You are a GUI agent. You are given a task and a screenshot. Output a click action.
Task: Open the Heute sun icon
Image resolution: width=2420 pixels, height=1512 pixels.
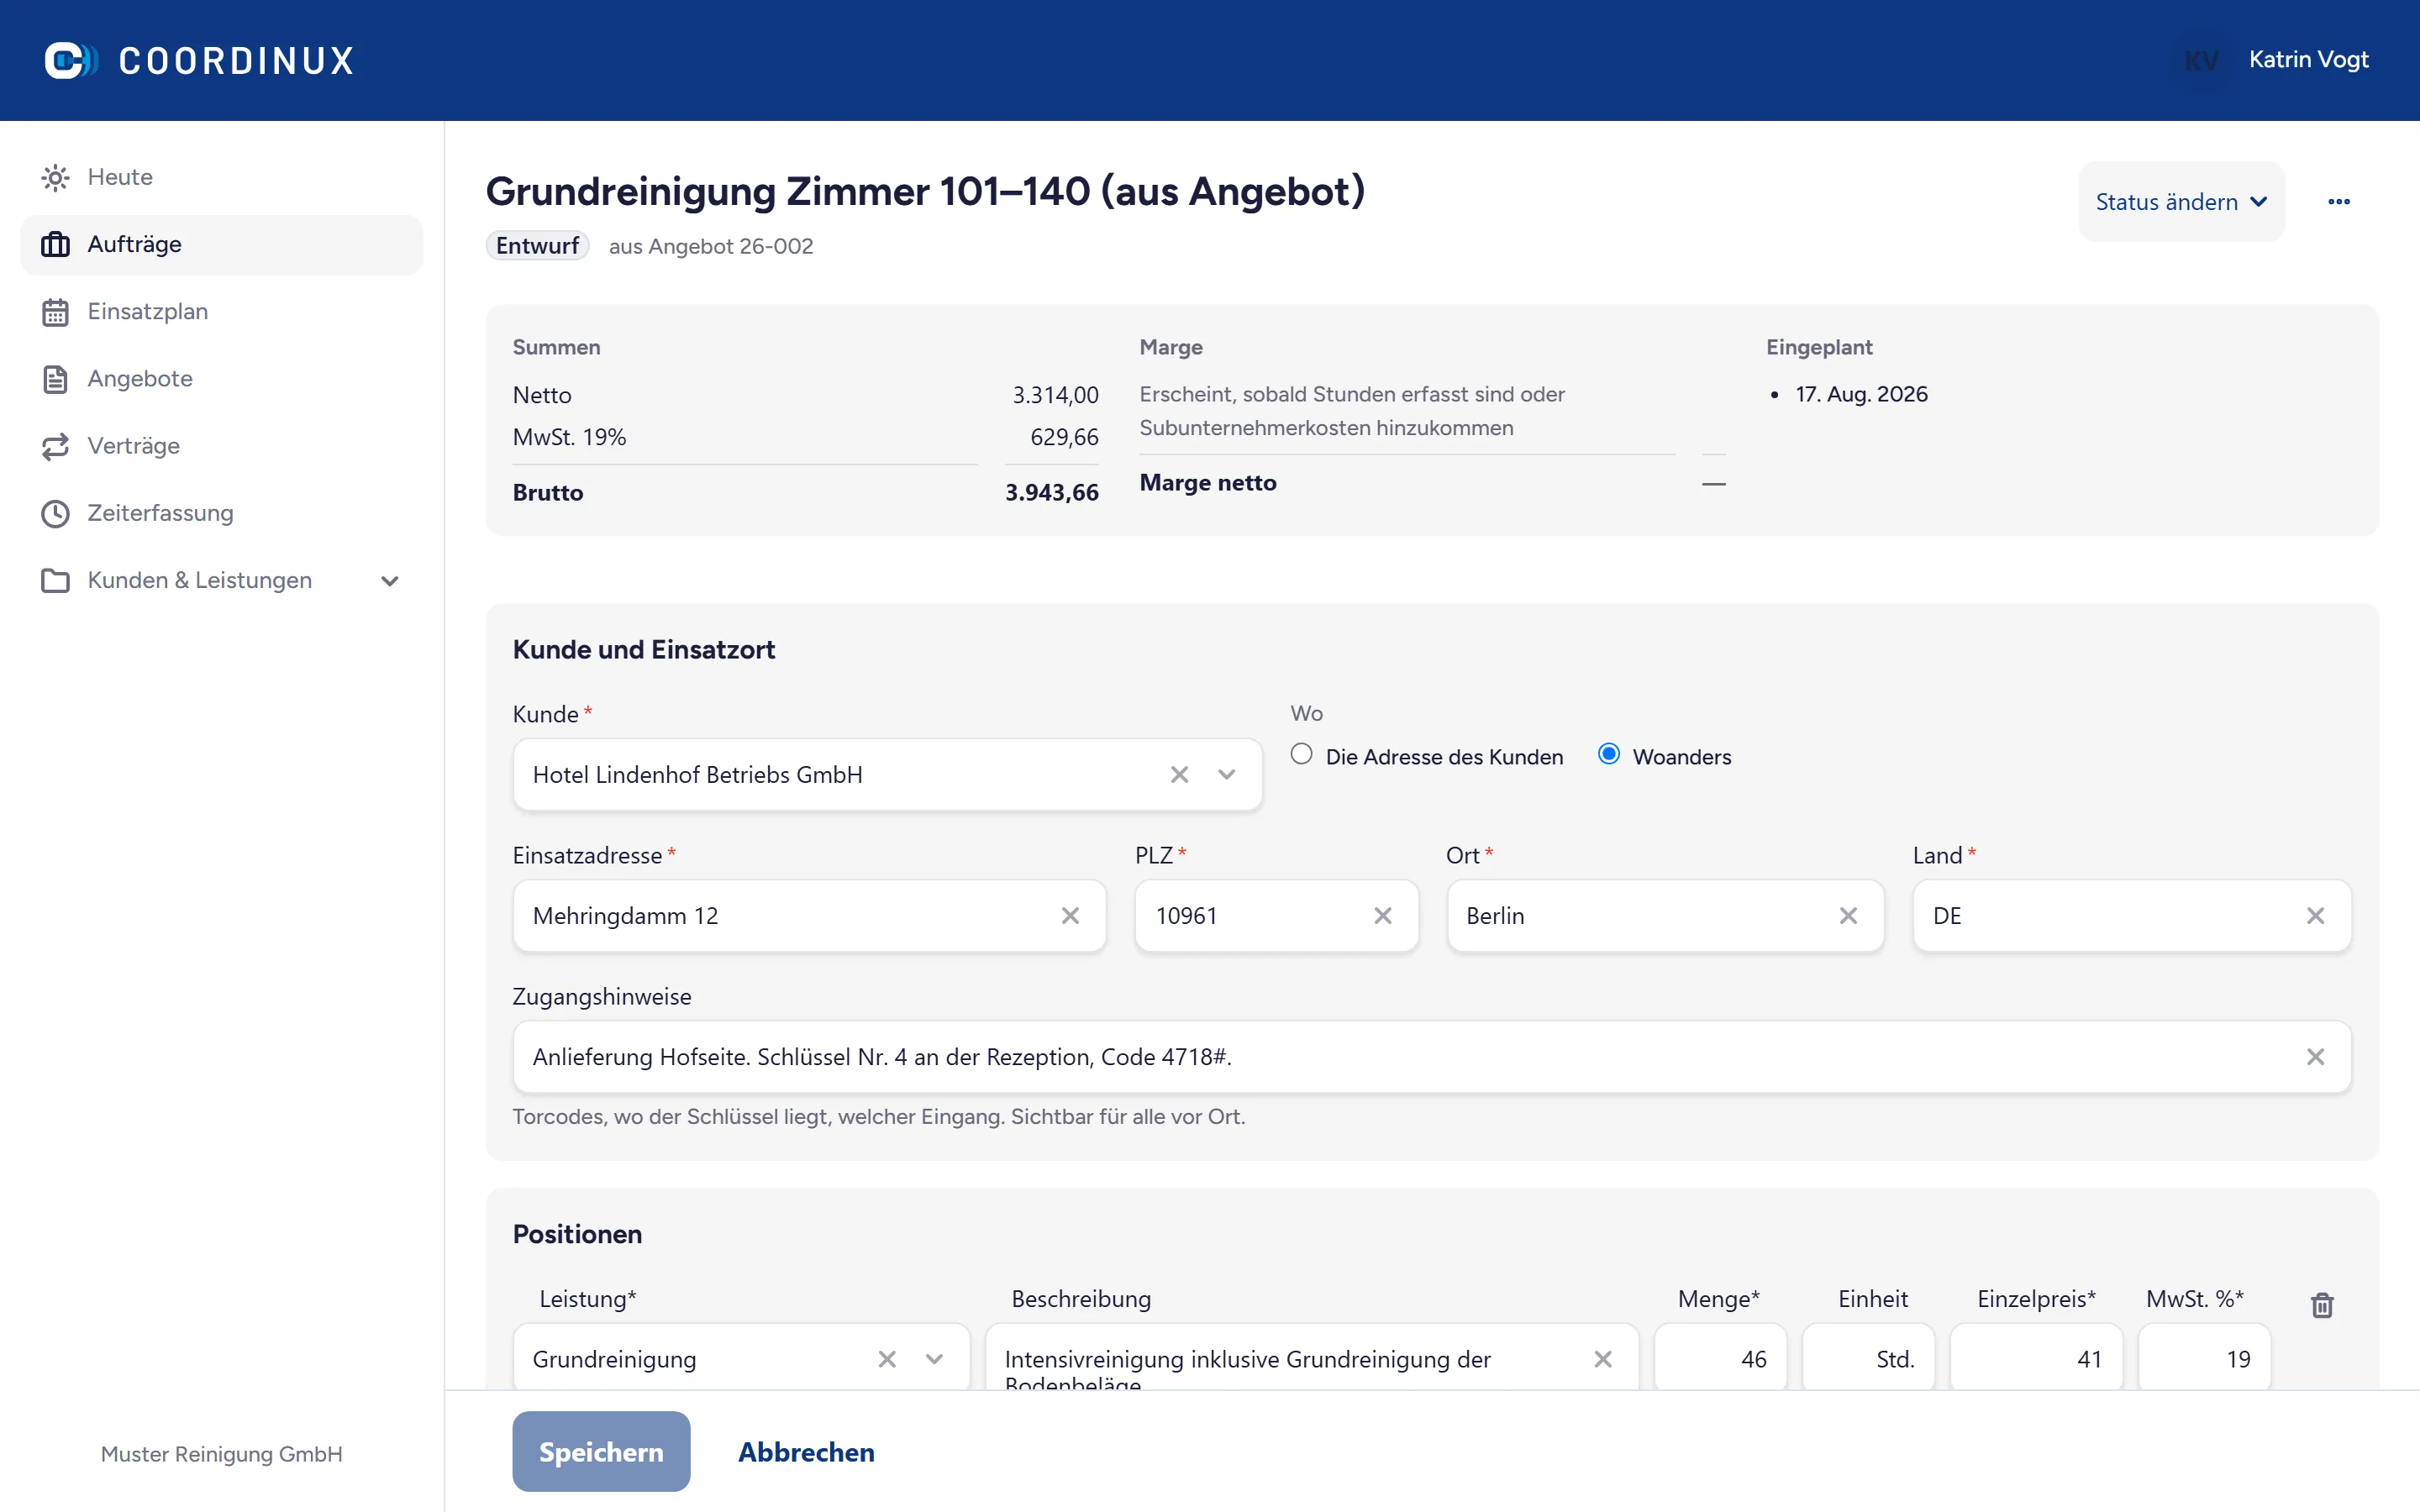coord(55,178)
